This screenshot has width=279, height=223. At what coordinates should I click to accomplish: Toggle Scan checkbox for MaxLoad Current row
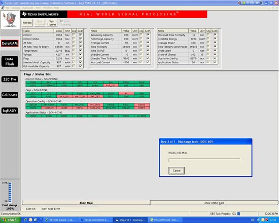tap(148, 62)
